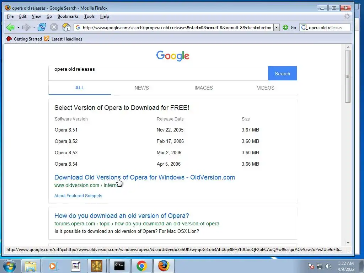Click the blue Search button

282,73
